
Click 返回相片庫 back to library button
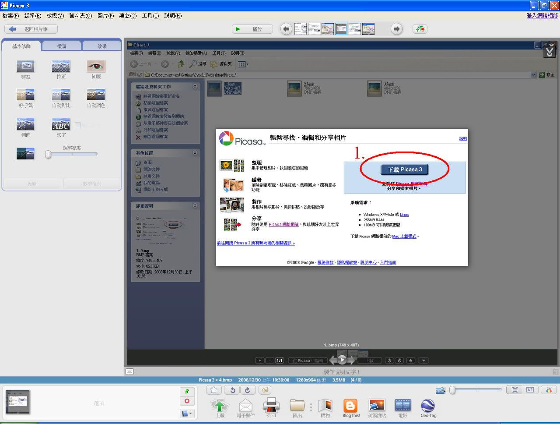[x=31, y=29]
